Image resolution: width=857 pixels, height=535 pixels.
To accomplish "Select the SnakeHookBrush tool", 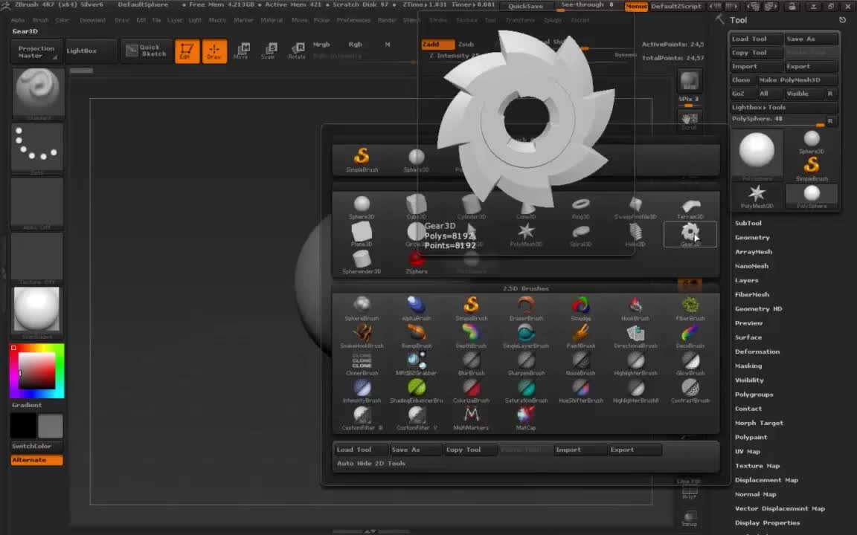I will pyautogui.click(x=362, y=337).
